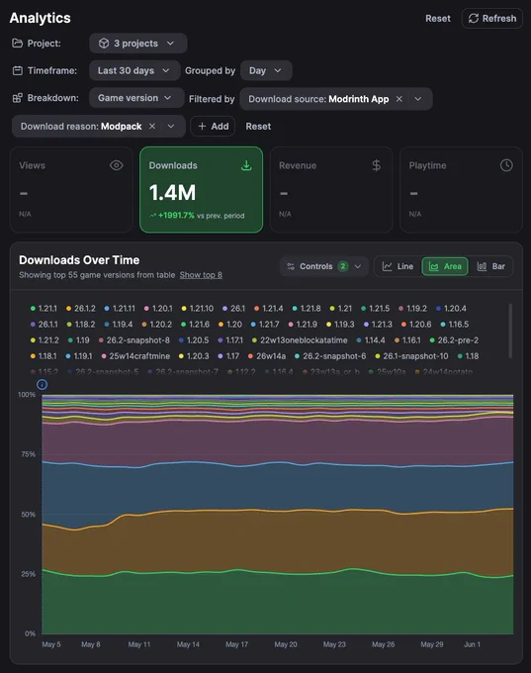Image resolution: width=531 pixels, height=673 pixels.
Task: Toggle the 1.21.8 legend entry
Action: tap(307, 309)
